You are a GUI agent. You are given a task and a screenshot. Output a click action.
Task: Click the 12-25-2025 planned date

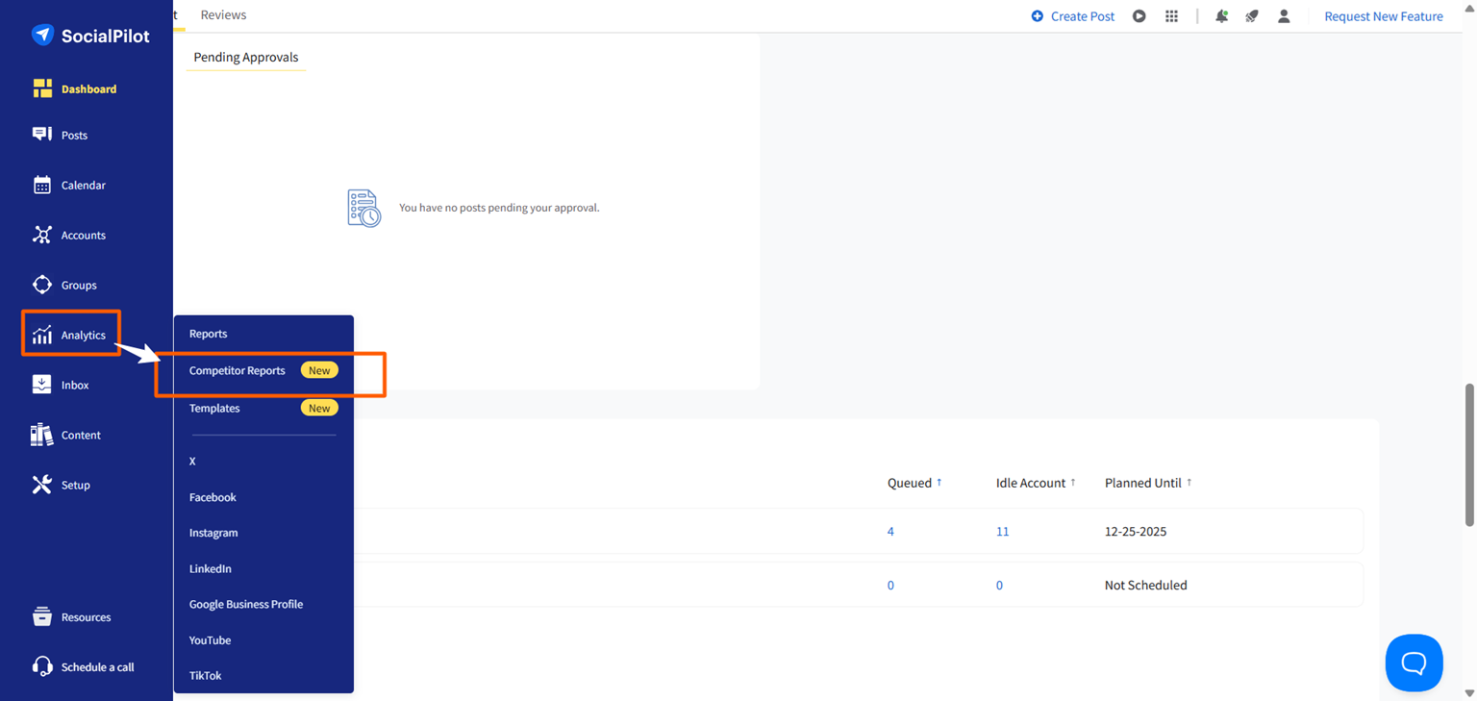coord(1136,531)
